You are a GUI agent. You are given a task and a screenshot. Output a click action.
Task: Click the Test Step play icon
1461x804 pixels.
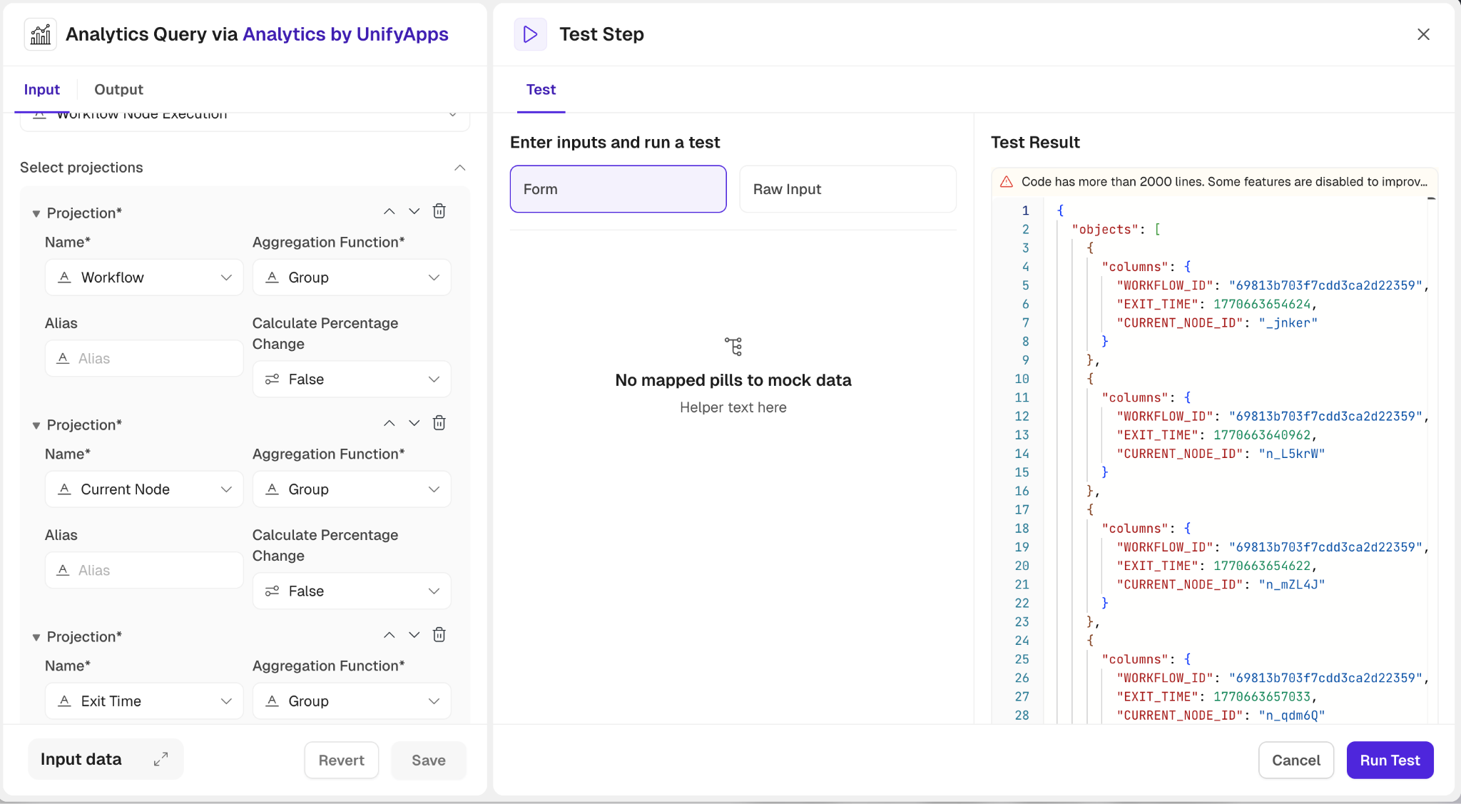tap(530, 34)
